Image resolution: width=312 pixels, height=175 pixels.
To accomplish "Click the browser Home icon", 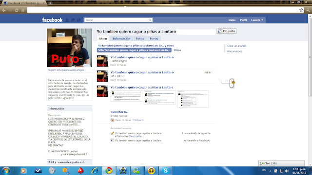I will (23, 10).
